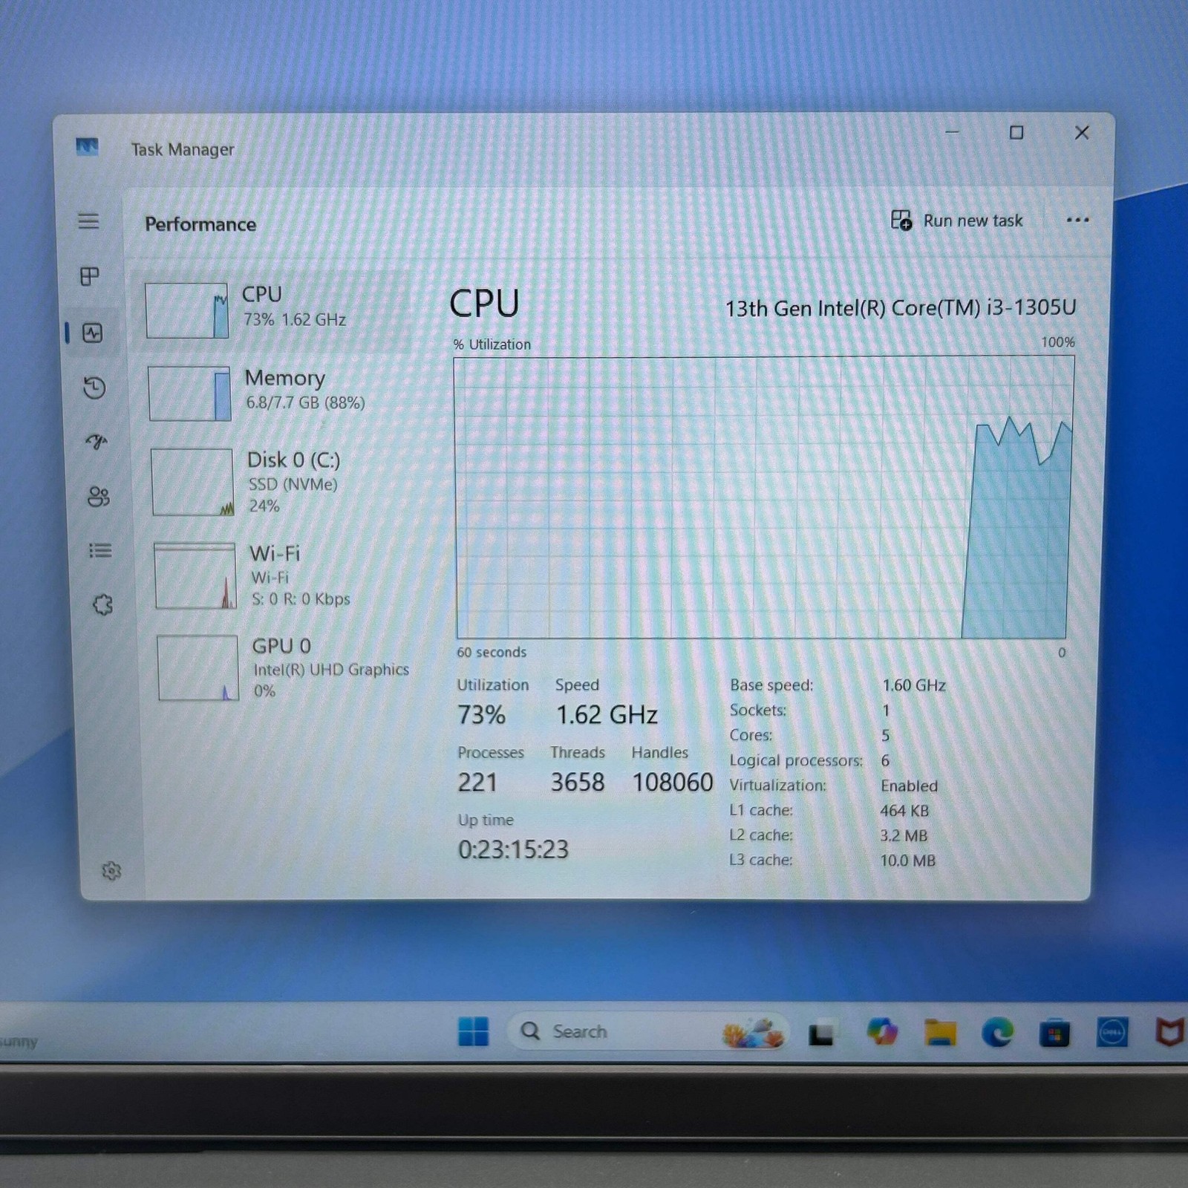This screenshot has height=1188, width=1188.
Task: Click the 108060 handles value
Action: [673, 783]
